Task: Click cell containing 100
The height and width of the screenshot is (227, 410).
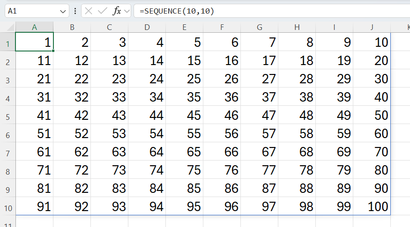Action: click(x=372, y=206)
